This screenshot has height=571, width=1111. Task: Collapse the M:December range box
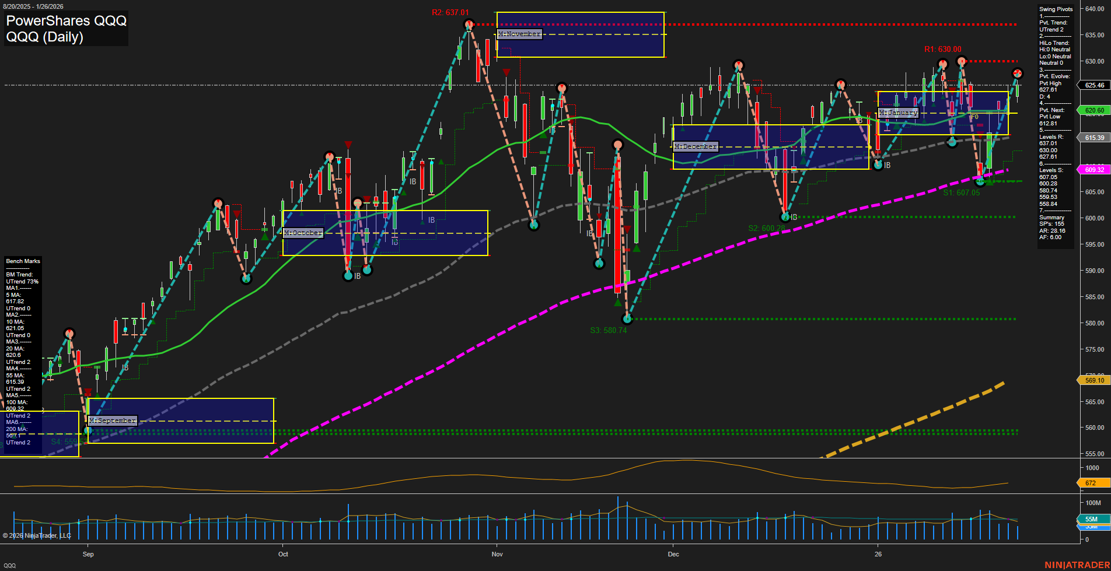pyautogui.click(x=696, y=146)
